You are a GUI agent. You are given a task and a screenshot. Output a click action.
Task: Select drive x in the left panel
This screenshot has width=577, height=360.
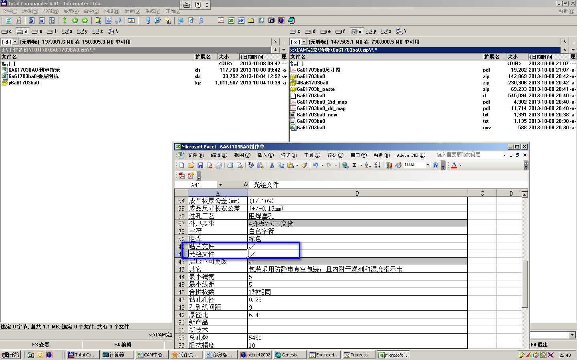click(67, 31)
